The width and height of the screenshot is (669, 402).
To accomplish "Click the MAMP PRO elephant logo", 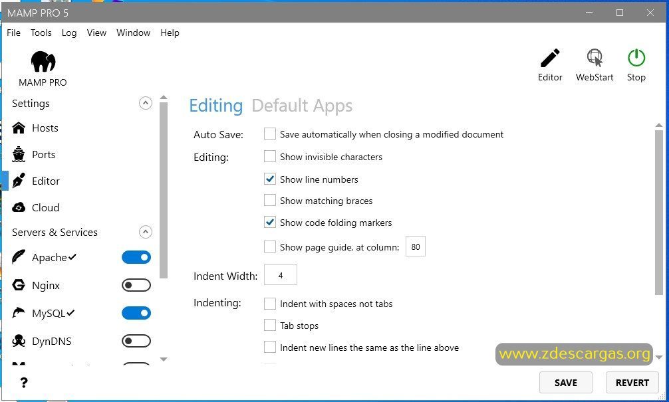I will 43,61.
